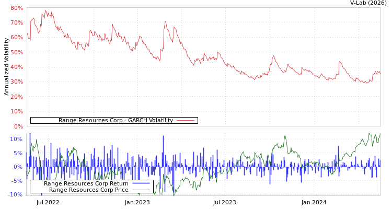
Task: Click the 10% label on return axis
Action: tap(16, 140)
